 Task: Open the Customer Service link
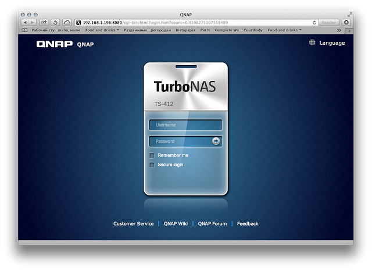pos(133,224)
